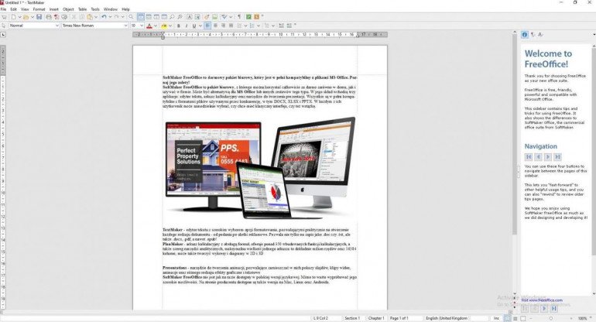Click the tab stop selector at ruler corner
The height and width of the screenshot is (322, 596).
[x=3, y=35]
